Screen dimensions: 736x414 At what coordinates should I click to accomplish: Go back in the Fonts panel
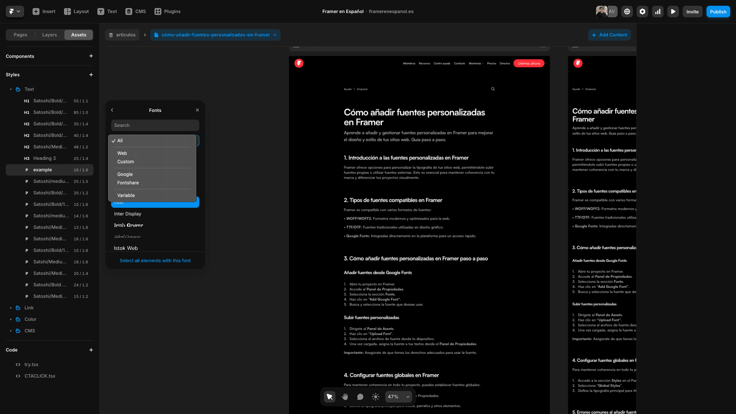tap(112, 110)
